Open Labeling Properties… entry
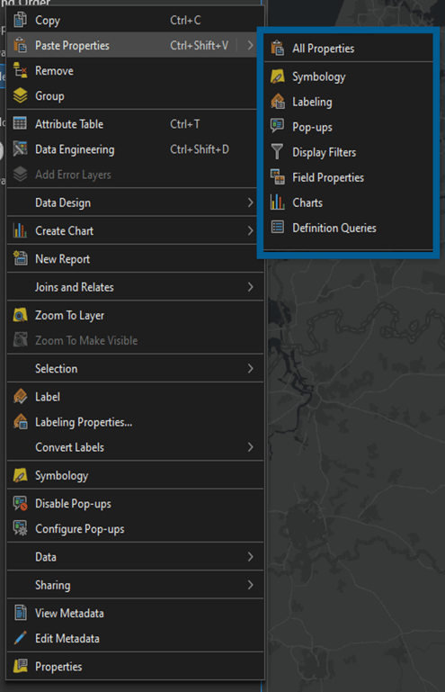This screenshot has height=692, width=445. pos(136,422)
